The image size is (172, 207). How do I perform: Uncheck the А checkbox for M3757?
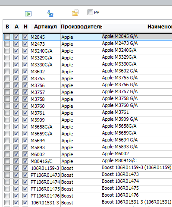tap(16, 92)
